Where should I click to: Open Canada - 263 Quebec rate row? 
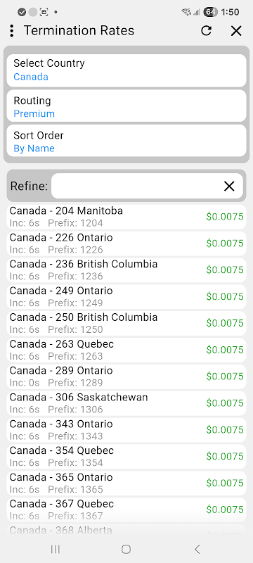[x=126, y=350]
